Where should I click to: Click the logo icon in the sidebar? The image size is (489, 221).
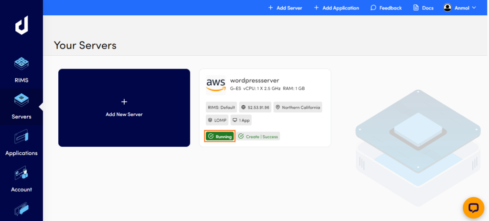coord(21,25)
